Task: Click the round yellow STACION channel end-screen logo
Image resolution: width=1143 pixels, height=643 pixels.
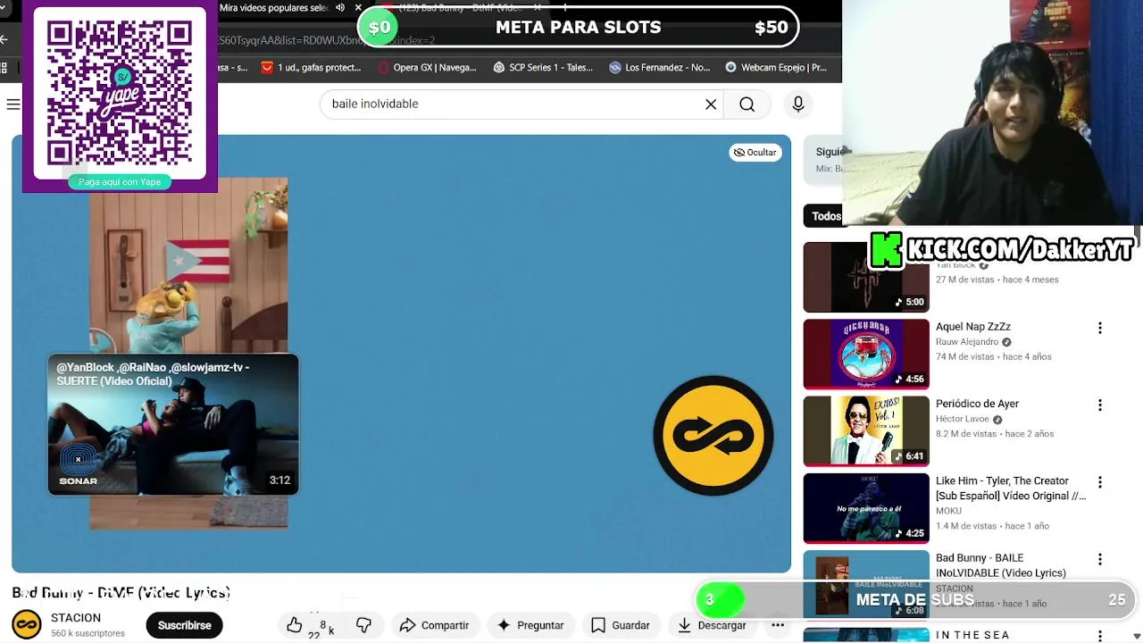Action: (x=713, y=436)
